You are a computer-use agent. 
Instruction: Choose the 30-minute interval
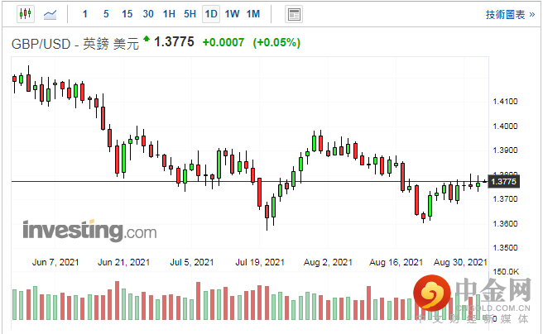(147, 14)
